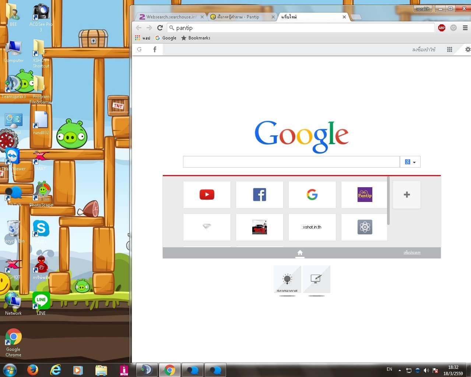
Task: Open the xshot.in.th shortcut tile
Action: [312, 227]
